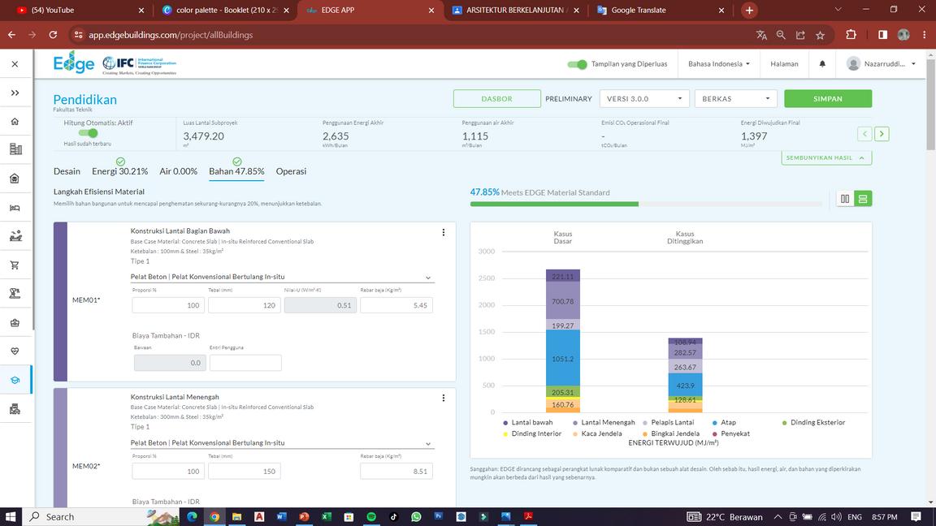Show next results with right arrow

coord(882,134)
